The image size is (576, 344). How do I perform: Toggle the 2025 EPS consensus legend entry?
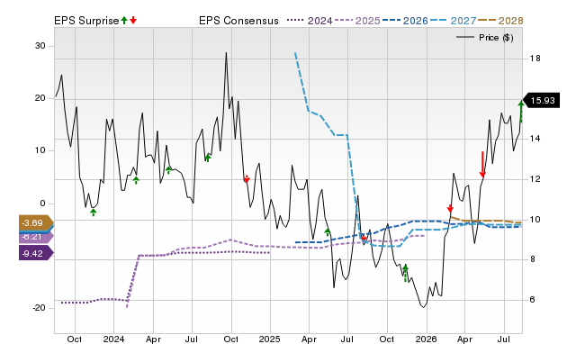point(357,21)
